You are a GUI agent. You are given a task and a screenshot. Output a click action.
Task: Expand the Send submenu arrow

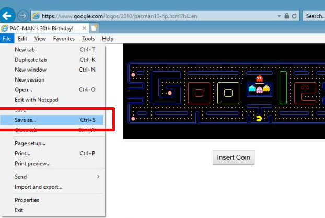[98, 177]
